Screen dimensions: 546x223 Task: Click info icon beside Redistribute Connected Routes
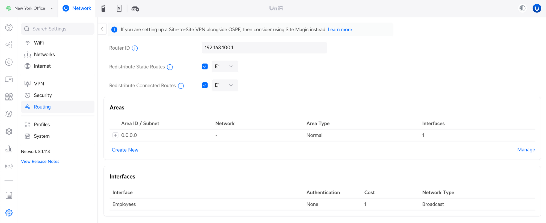181,86
